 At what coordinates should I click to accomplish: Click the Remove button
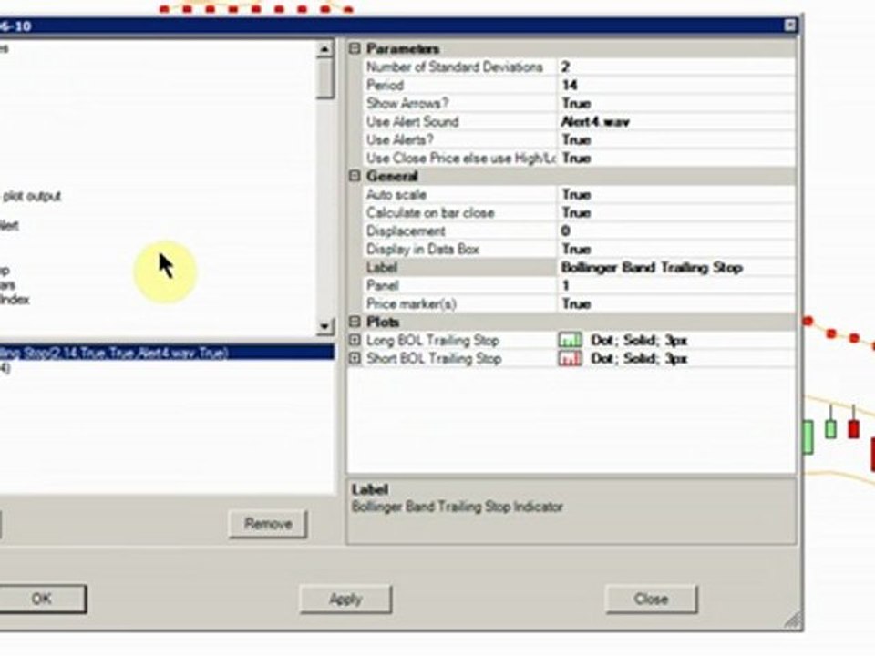268,523
